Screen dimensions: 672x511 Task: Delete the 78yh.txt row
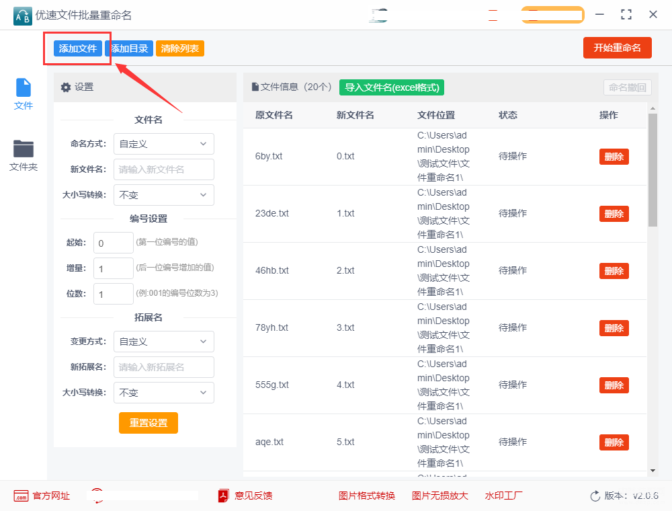click(x=614, y=328)
